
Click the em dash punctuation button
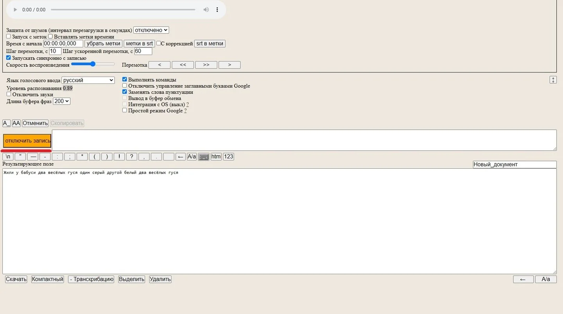click(32, 157)
